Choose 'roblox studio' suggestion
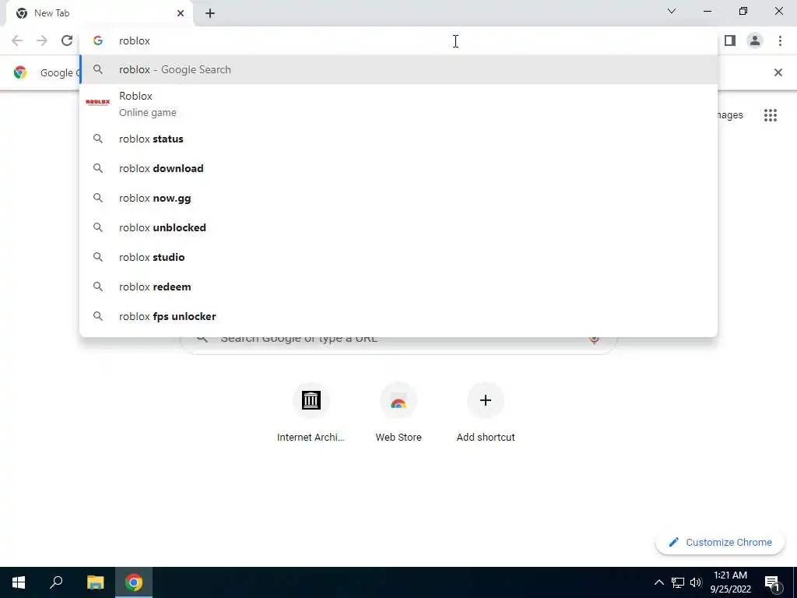 pyautogui.click(x=398, y=257)
